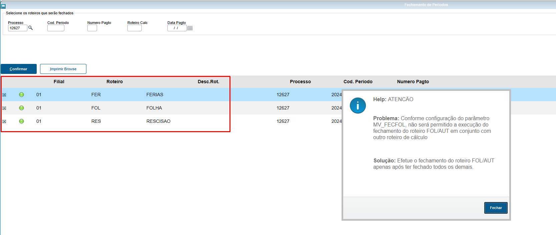Click the blue info icon in the Help dialog
The width and height of the screenshot is (556, 235).
coord(358,106)
